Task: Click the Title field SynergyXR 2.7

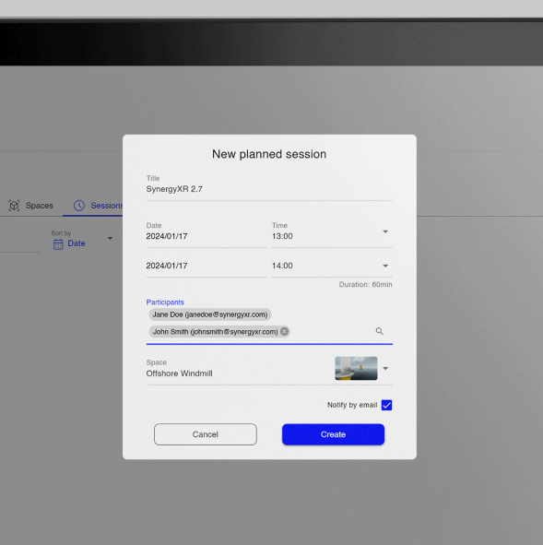Action: (x=269, y=189)
